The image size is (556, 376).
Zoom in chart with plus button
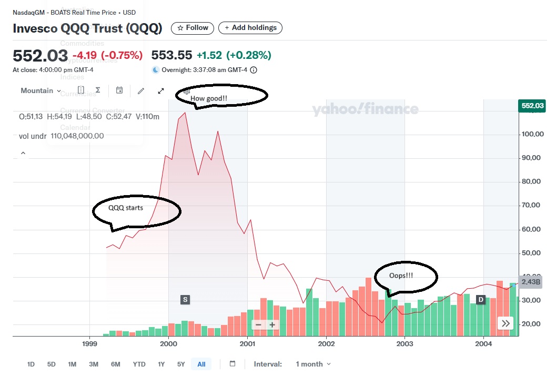(272, 325)
